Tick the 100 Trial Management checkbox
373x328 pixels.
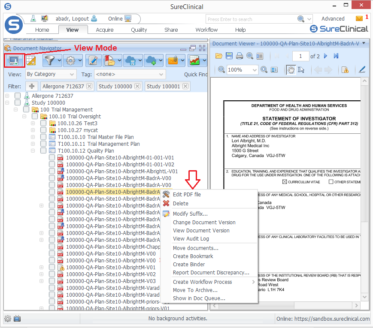pos(26,109)
